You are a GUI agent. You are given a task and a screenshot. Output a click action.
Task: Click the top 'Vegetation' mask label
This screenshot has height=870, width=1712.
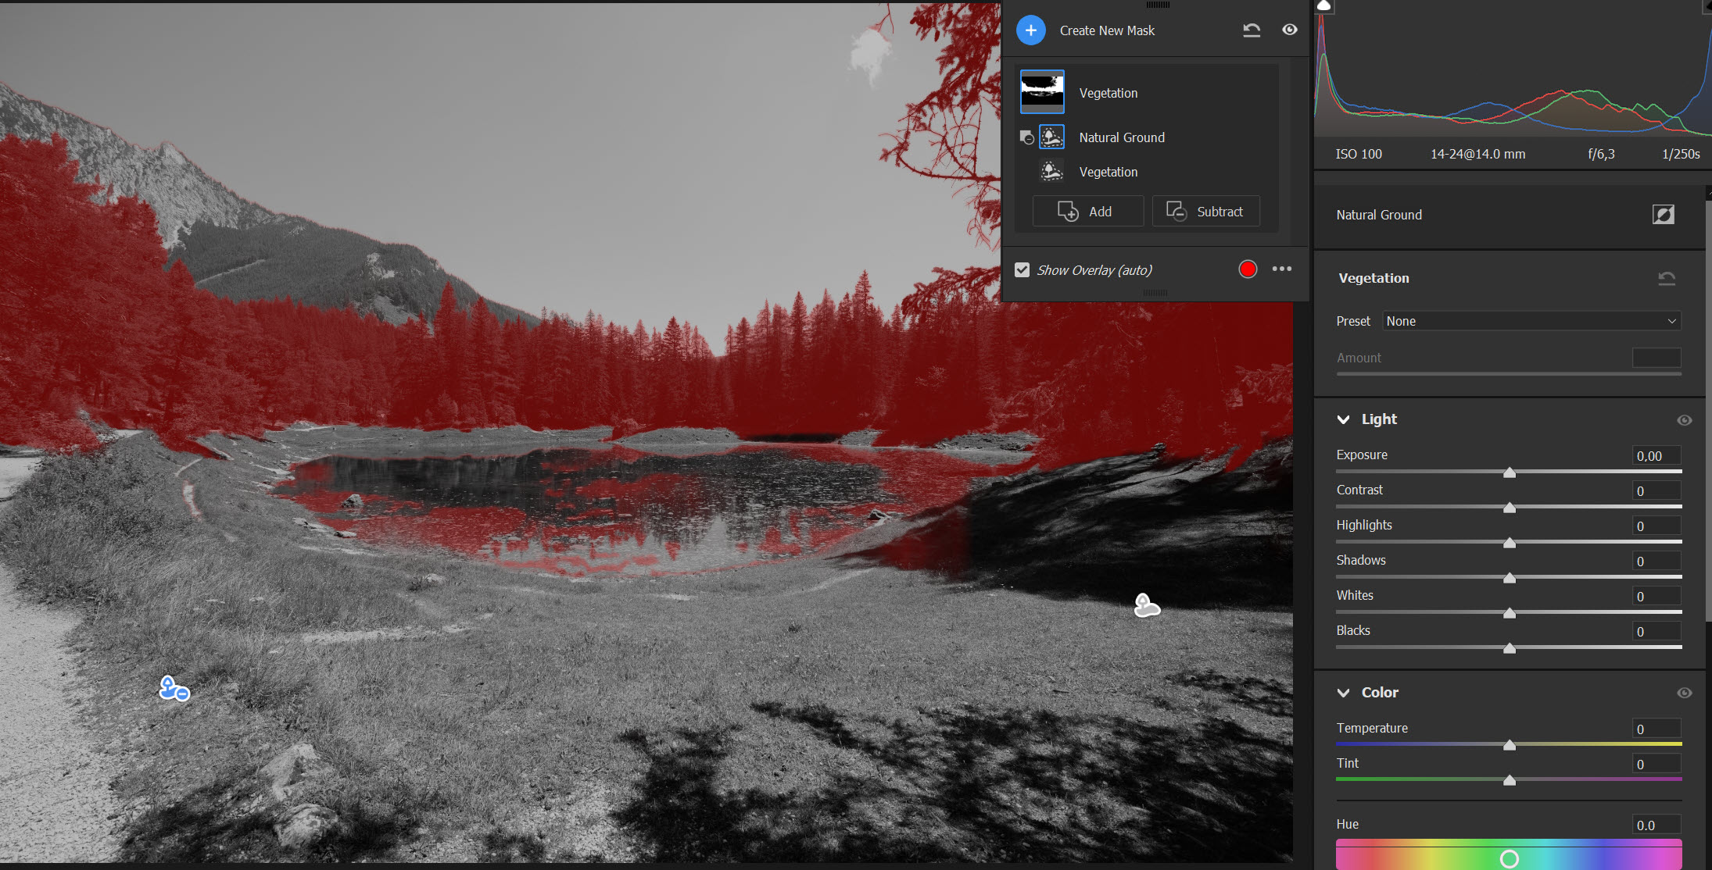coord(1109,93)
